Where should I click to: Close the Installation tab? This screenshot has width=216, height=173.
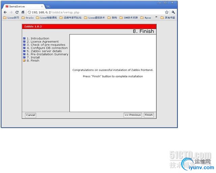42,6
